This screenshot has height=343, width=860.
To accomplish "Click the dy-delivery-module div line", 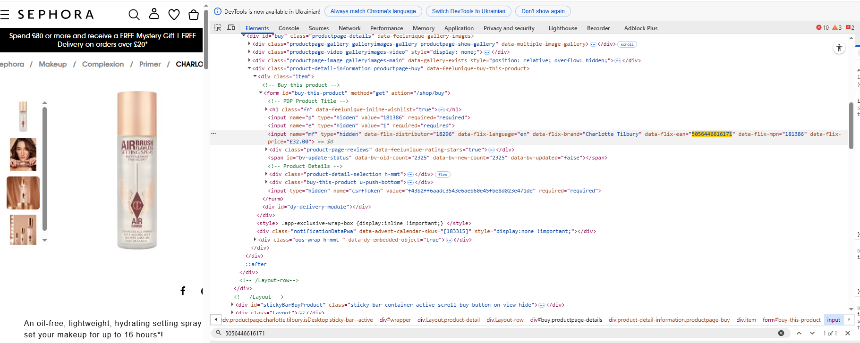I will pos(317,207).
